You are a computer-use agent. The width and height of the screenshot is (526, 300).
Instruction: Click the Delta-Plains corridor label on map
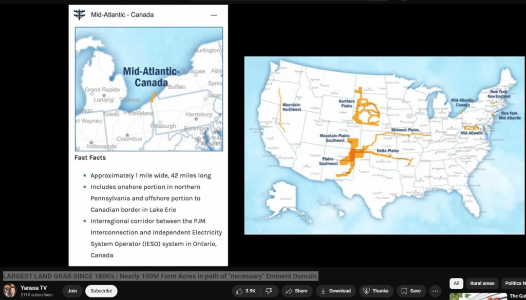[x=388, y=151]
